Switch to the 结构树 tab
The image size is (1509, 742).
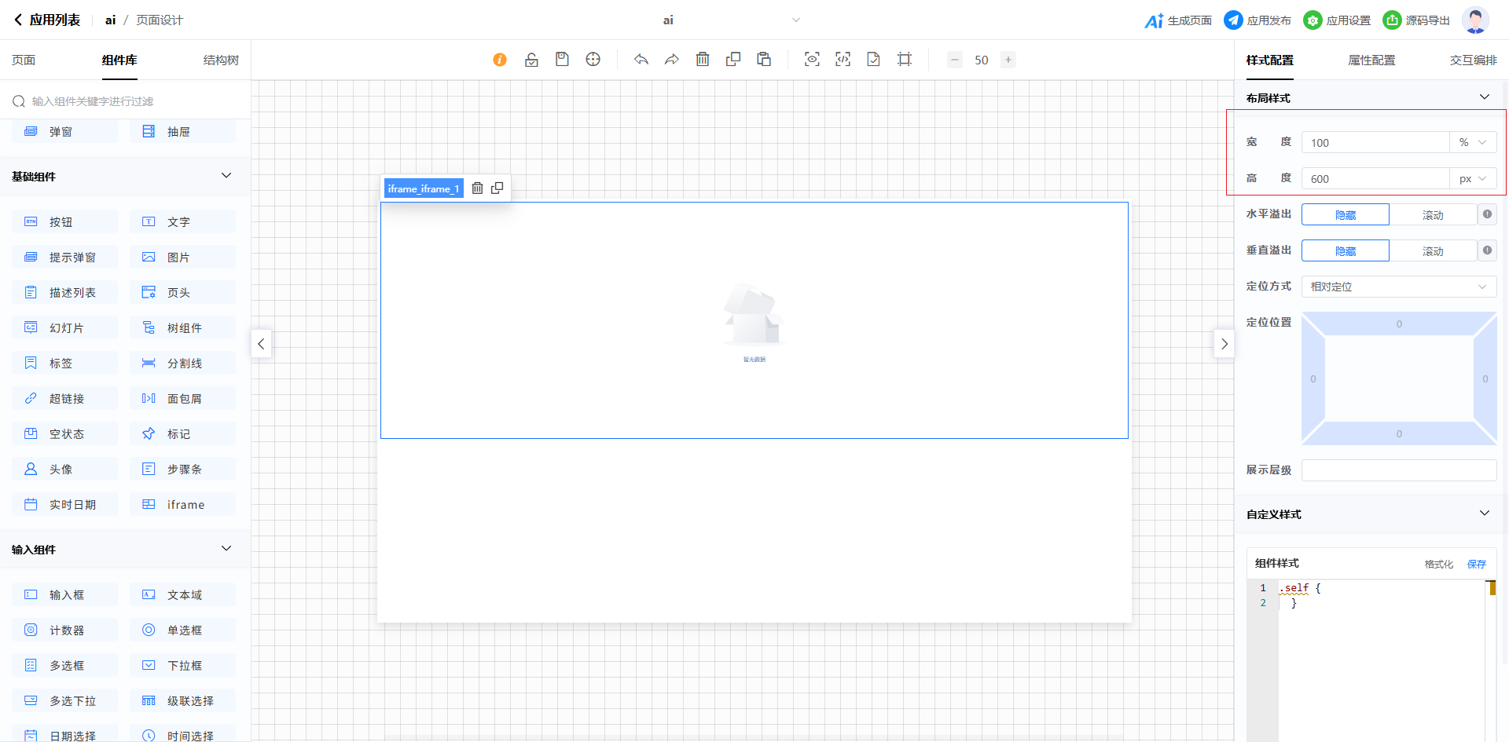[x=221, y=60]
